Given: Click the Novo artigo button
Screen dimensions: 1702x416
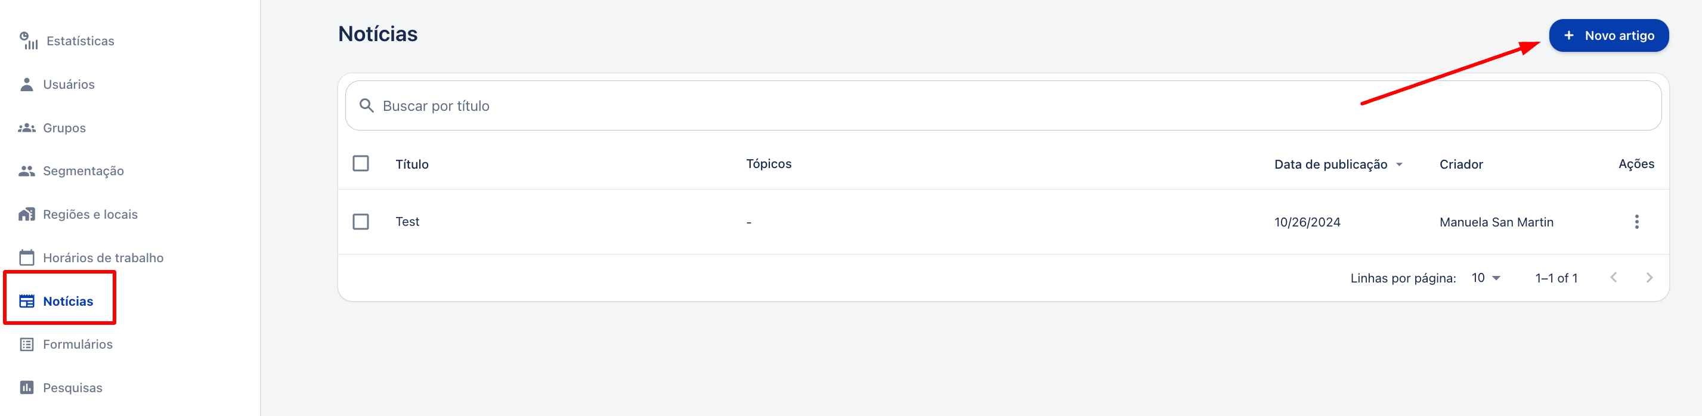Looking at the screenshot, I should (1608, 36).
